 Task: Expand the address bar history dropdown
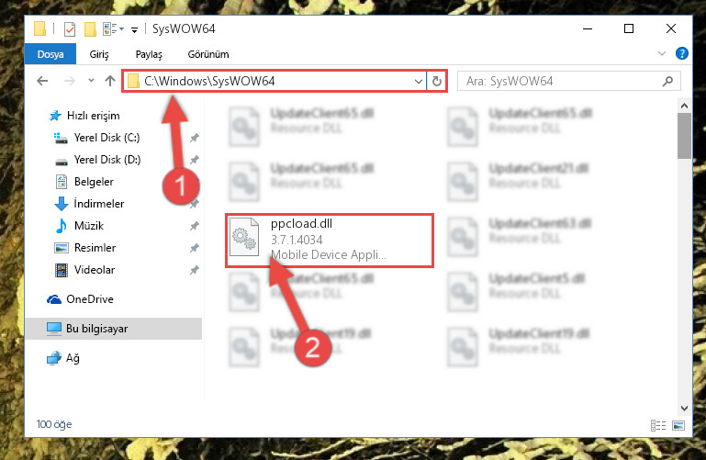419,82
